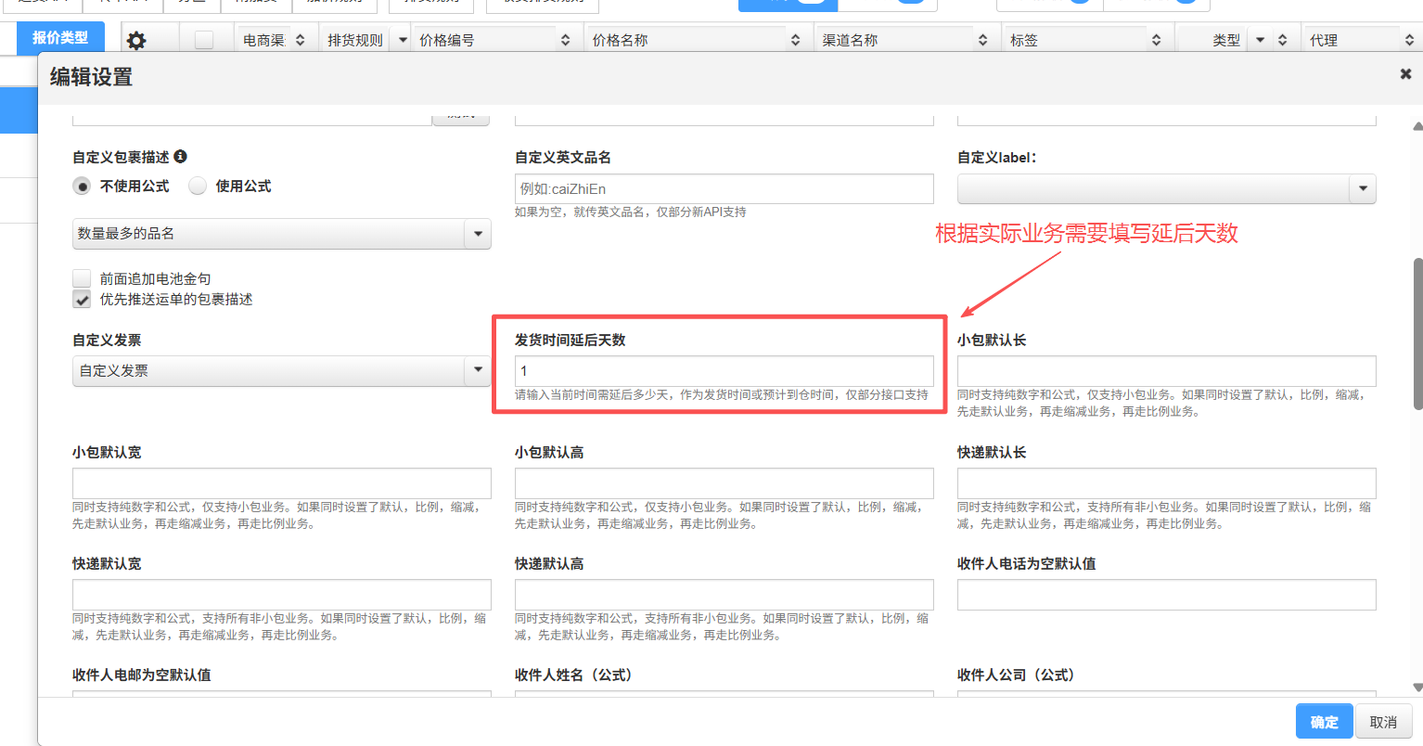Open the 排货规则 column filter dropdown arrow

(403, 40)
